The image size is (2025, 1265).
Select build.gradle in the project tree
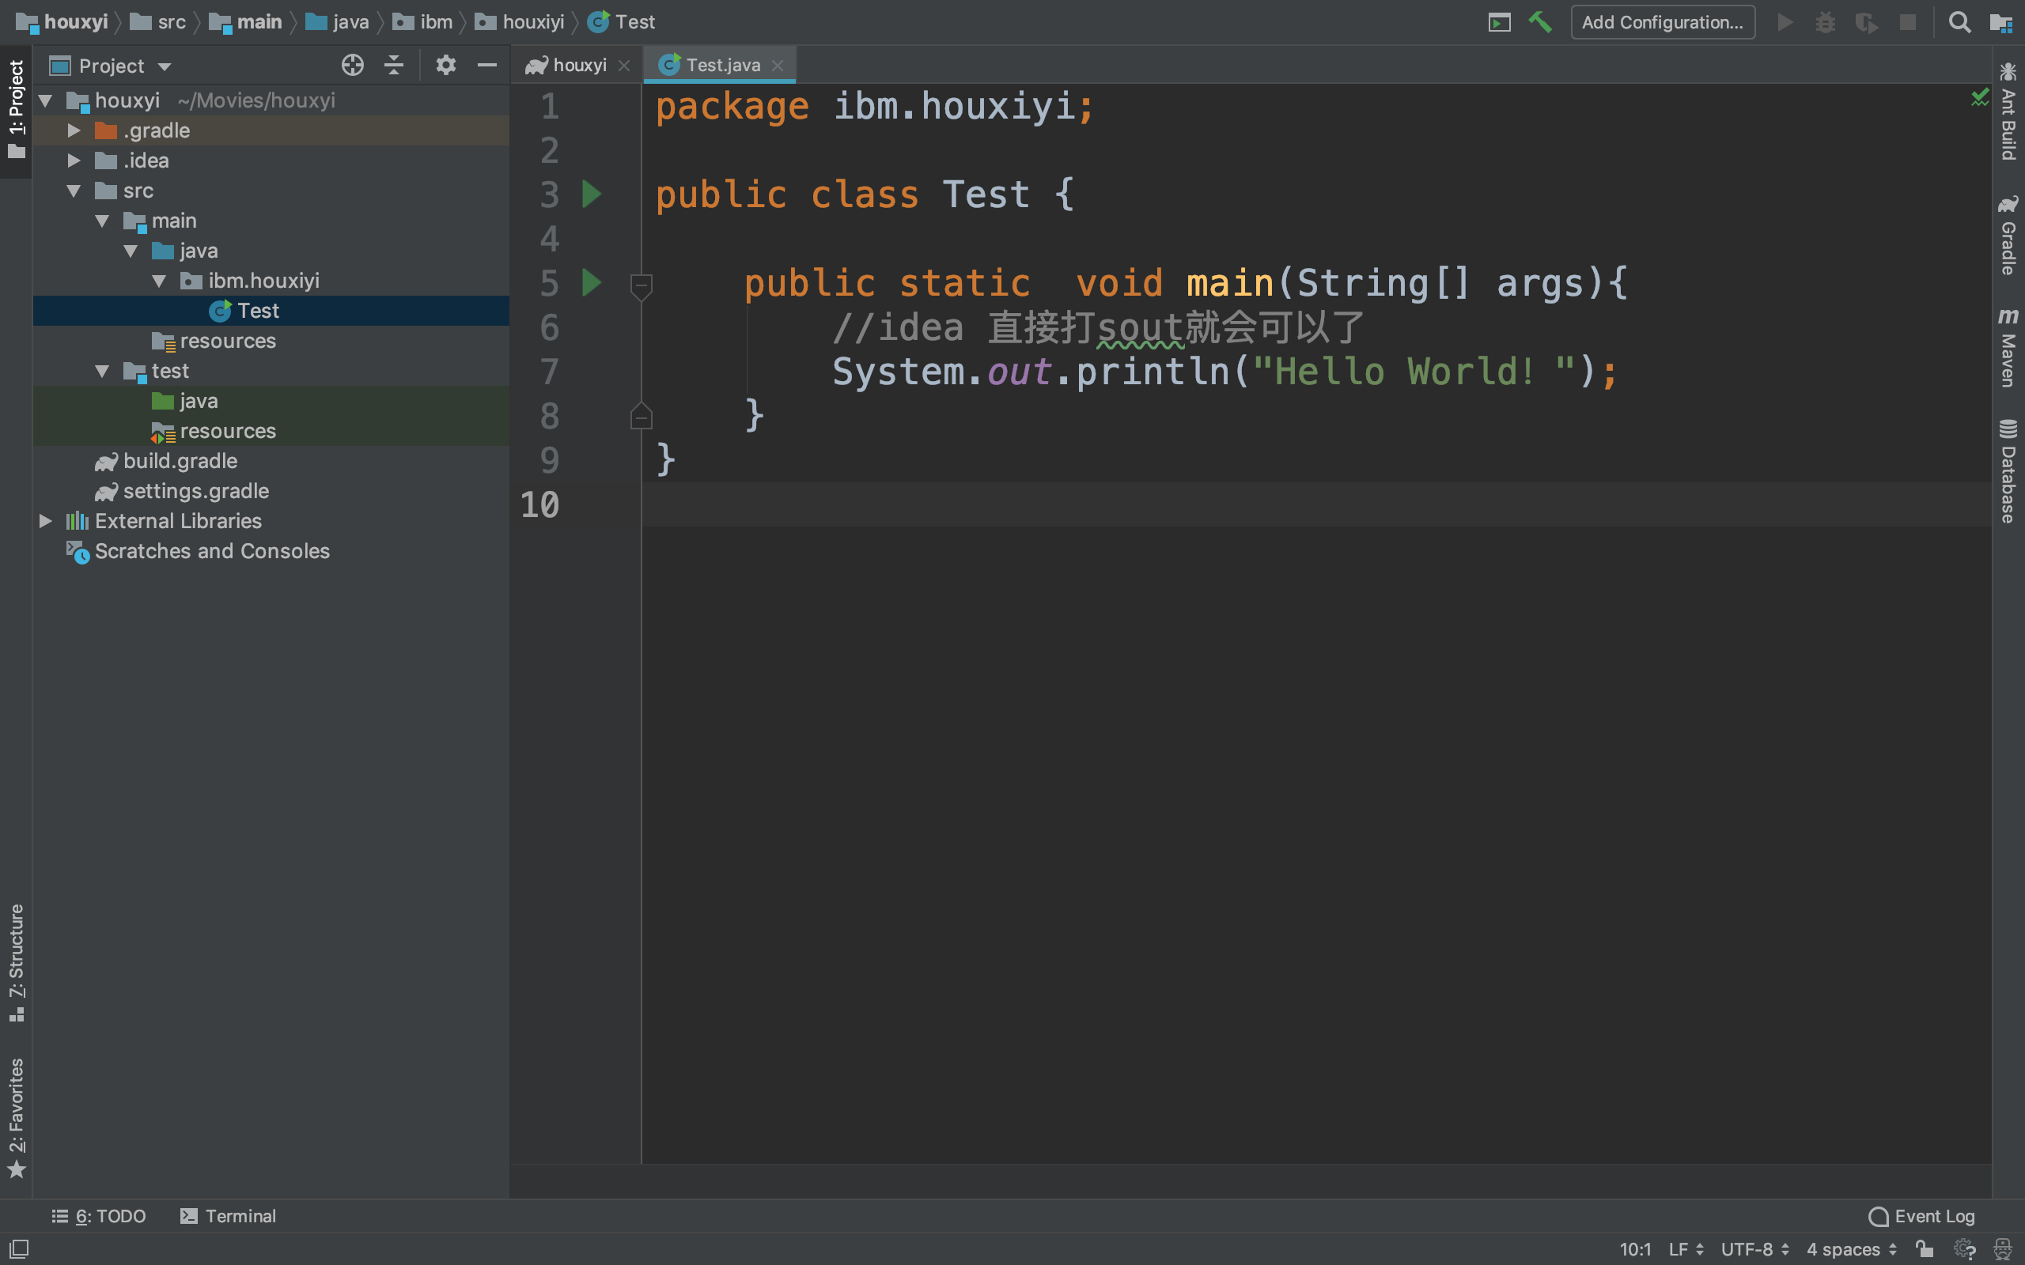pos(180,461)
